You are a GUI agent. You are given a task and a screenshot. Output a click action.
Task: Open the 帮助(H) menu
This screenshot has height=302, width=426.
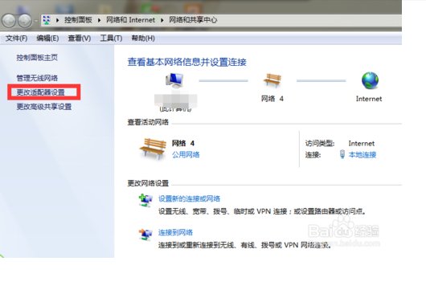point(143,39)
